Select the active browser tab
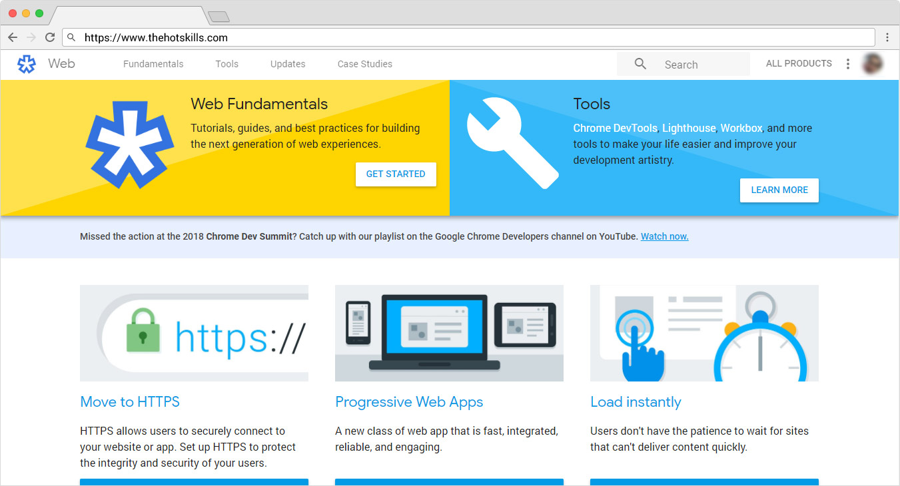The width and height of the screenshot is (900, 486). click(129, 15)
